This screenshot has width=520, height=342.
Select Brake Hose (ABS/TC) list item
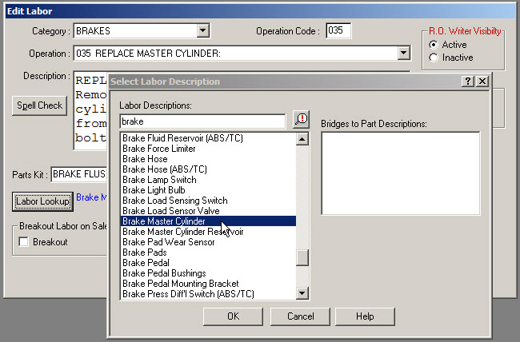point(165,169)
